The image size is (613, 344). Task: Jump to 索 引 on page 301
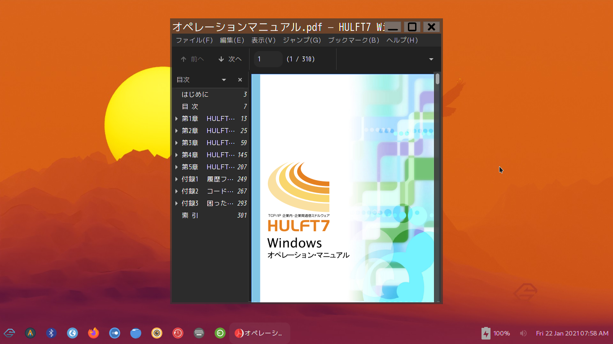coord(210,215)
